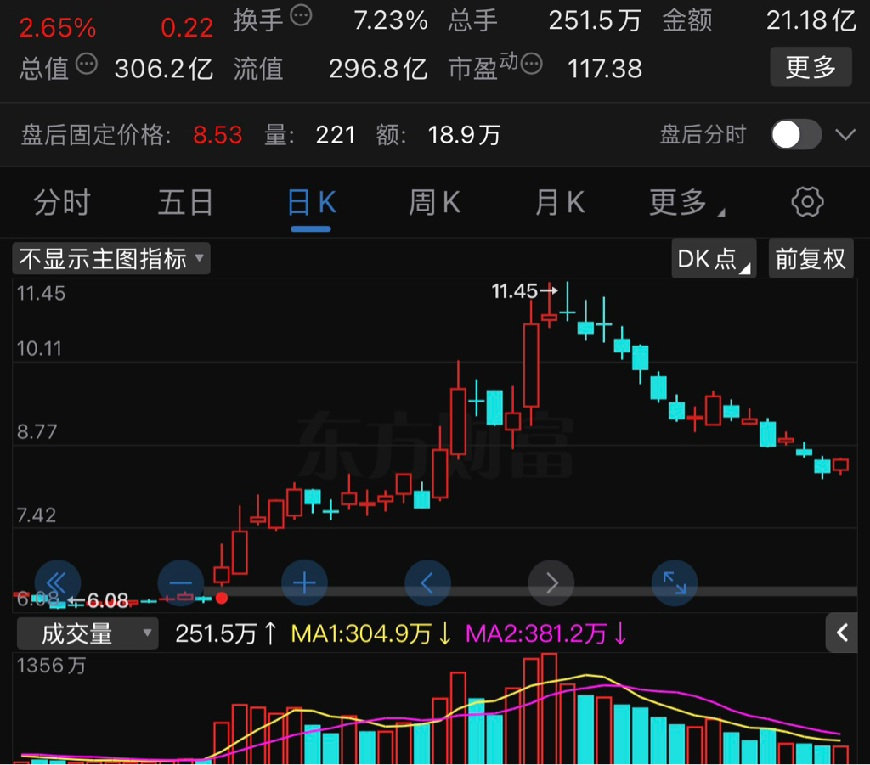Collapse side panel with the left chevron button
The height and width of the screenshot is (765, 870).
point(841,633)
